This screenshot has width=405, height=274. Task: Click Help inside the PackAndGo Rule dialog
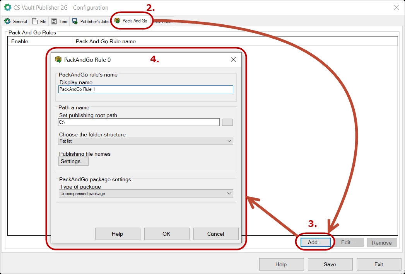117,234
